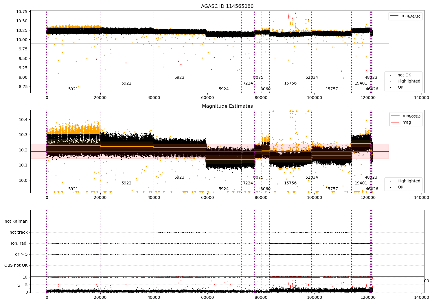This screenshot has width=434, height=304.
Task: Click observation label 15756 in the top panel
Action: point(290,83)
